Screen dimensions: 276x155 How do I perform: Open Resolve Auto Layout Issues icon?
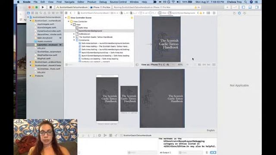[209, 65]
